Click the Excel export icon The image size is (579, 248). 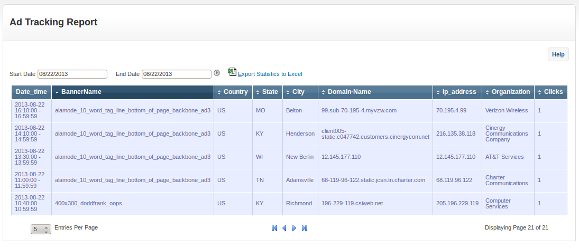pyautogui.click(x=232, y=72)
